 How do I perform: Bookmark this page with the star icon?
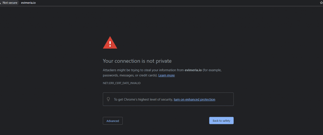point(321,3)
